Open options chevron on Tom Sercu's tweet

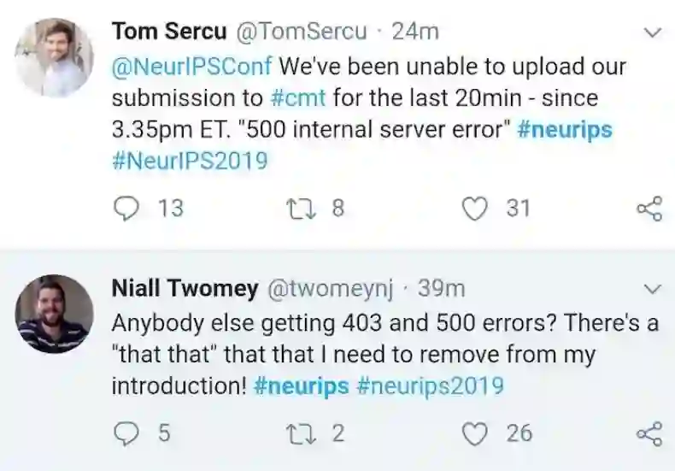653,33
